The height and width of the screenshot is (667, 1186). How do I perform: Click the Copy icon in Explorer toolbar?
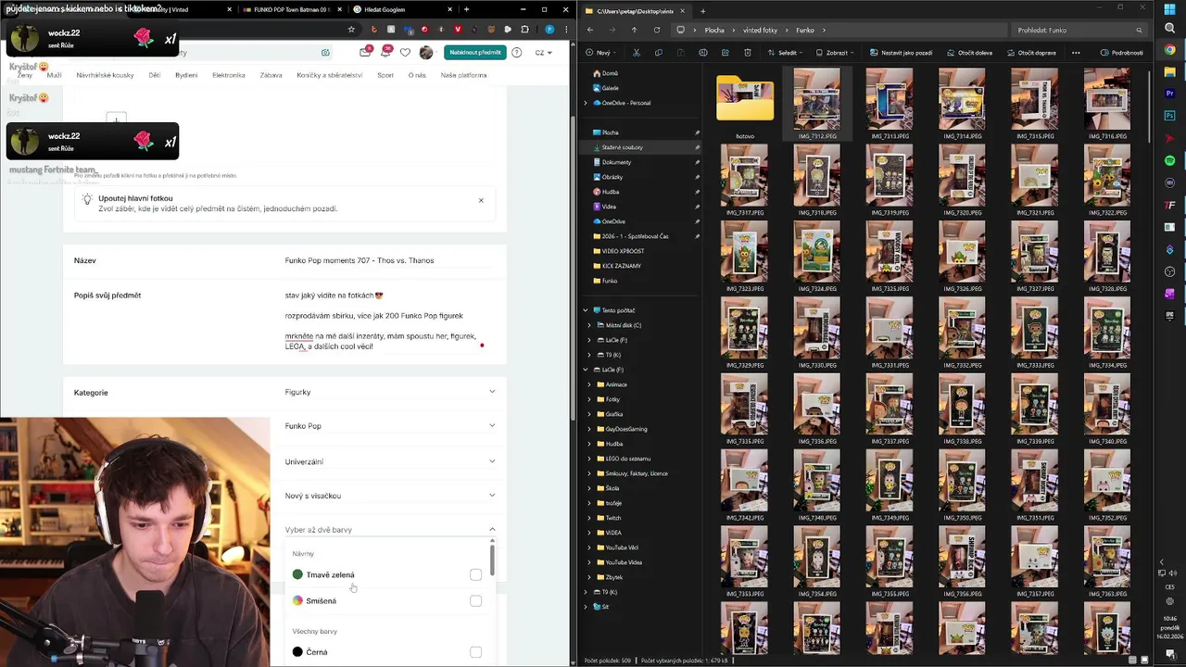pyautogui.click(x=659, y=53)
